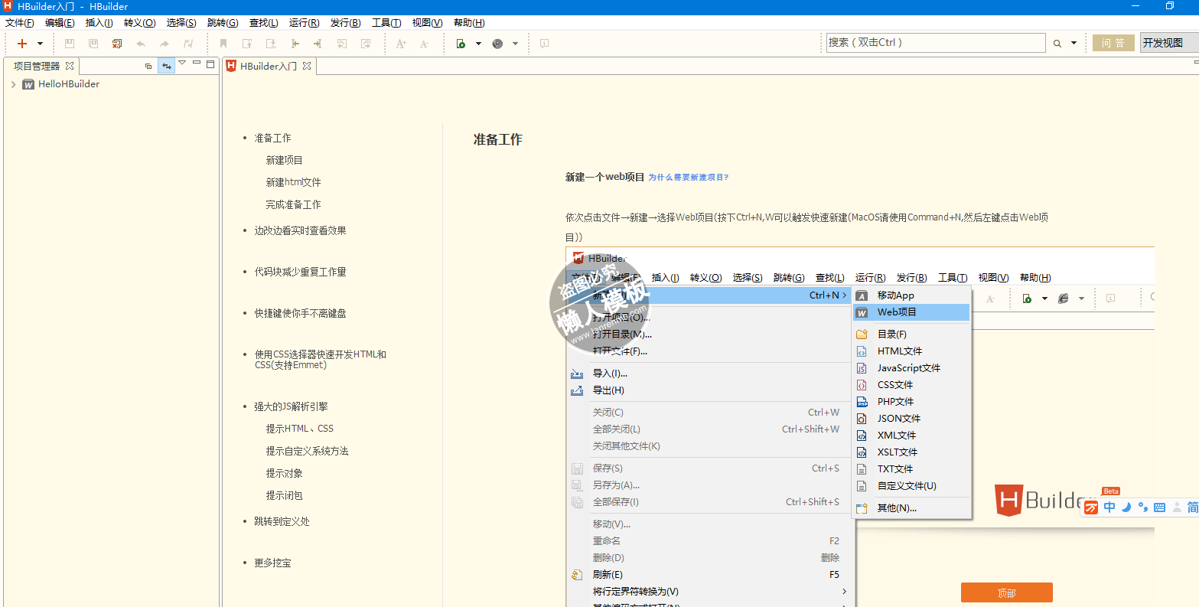Click the 完成准备工作 outline link

(294, 204)
